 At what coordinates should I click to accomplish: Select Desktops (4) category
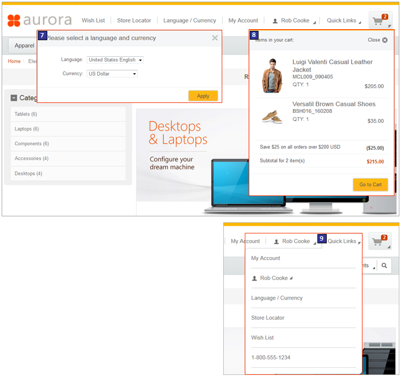click(68, 173)
